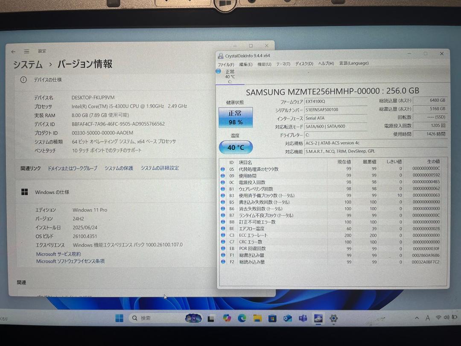
Task: Open the ヘルプ(H) menu
Action: 326,63
